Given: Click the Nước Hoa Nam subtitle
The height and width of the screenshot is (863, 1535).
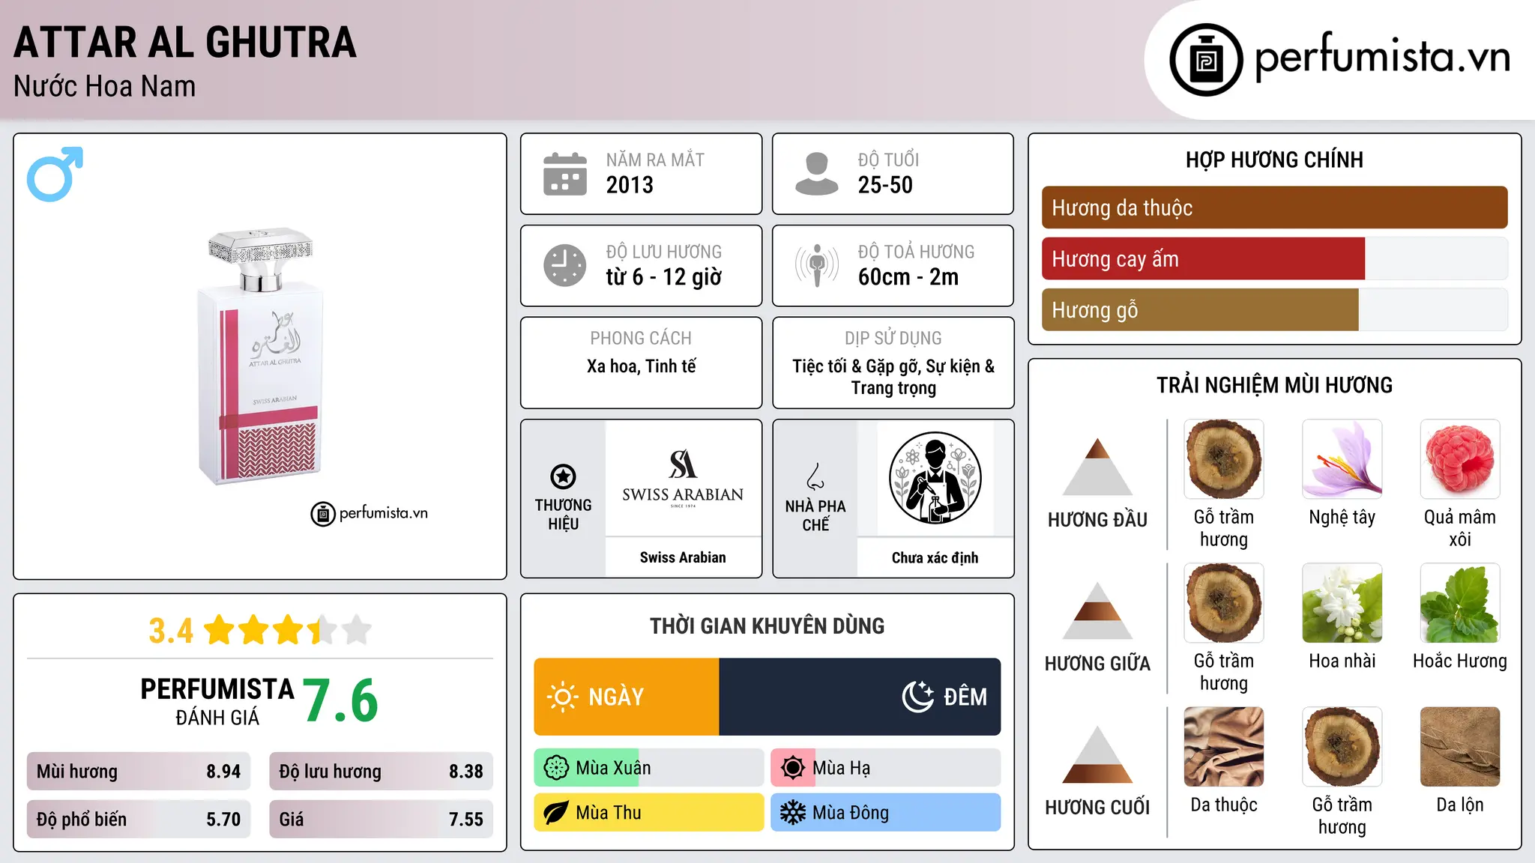Looking at the screenshot, I should pos(105,86).
